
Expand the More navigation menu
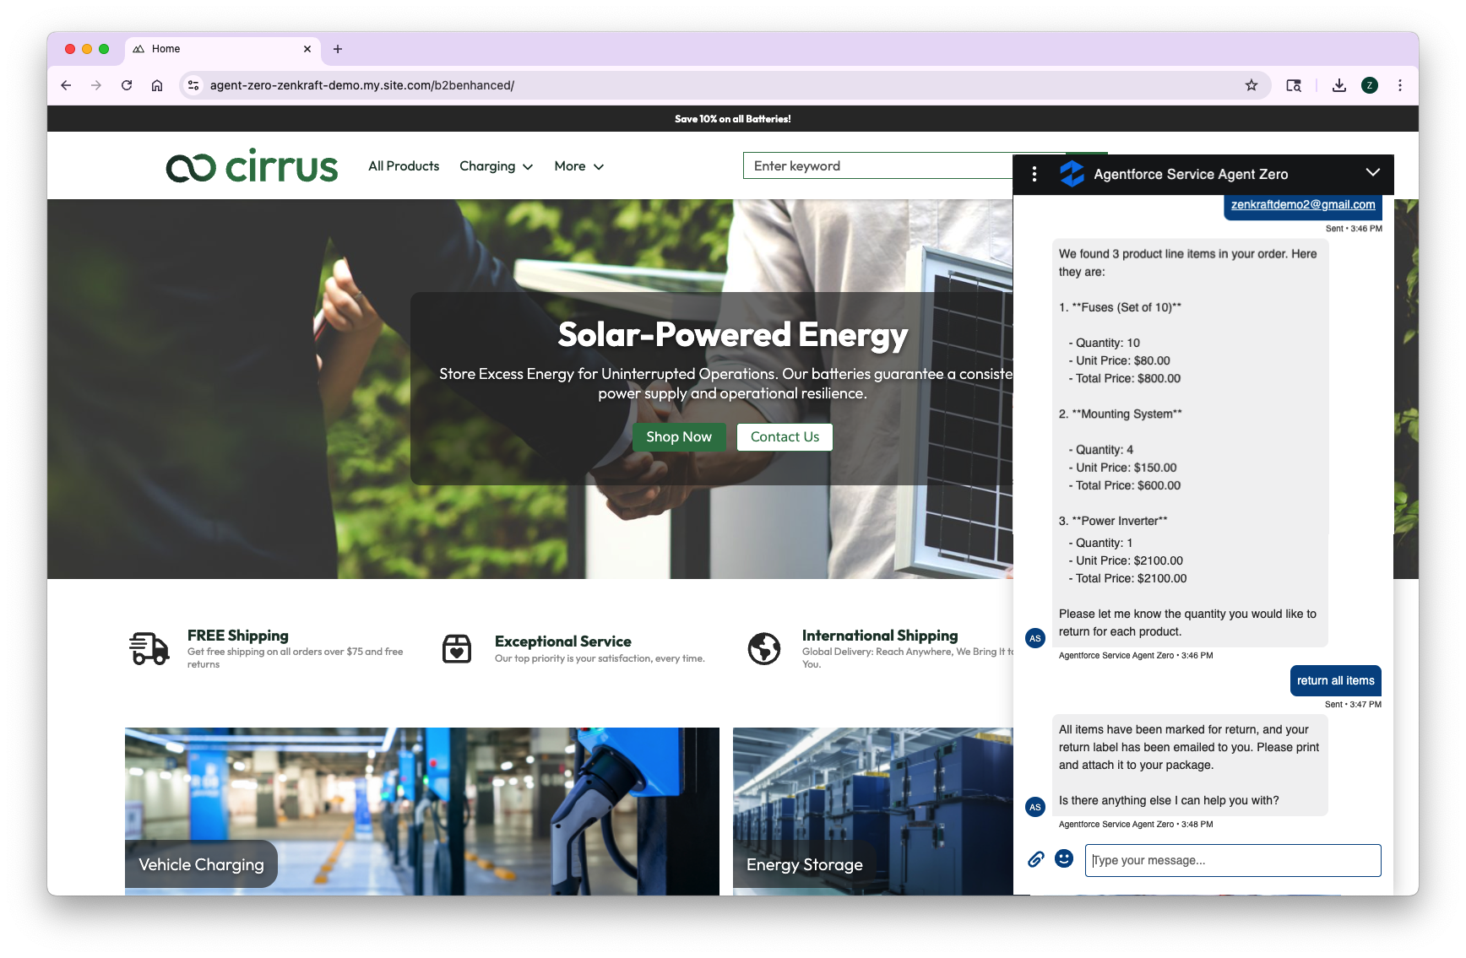pyautogui.click(x=578, y=166)
